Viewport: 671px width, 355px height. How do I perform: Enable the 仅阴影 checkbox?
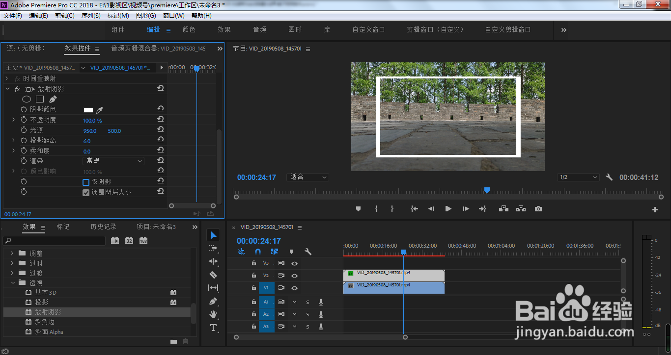86,182
